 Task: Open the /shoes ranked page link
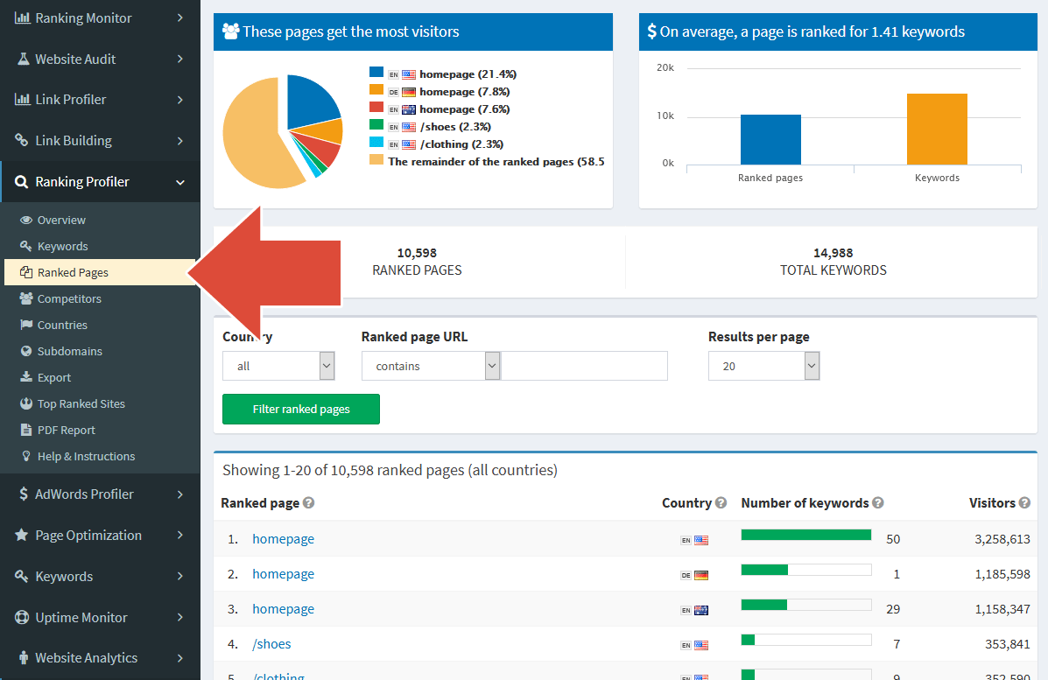coord(271,643)
